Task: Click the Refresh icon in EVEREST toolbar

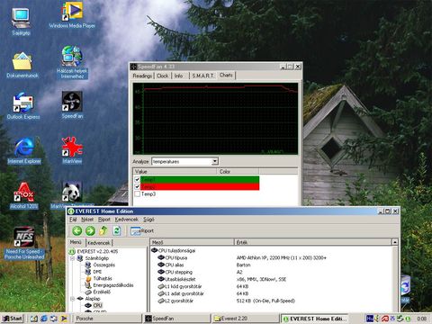Action: tap(117, 230)
